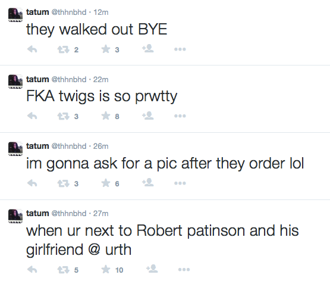Open @thhnbhd handle on the 22m tweet

[x=69, y=79]
